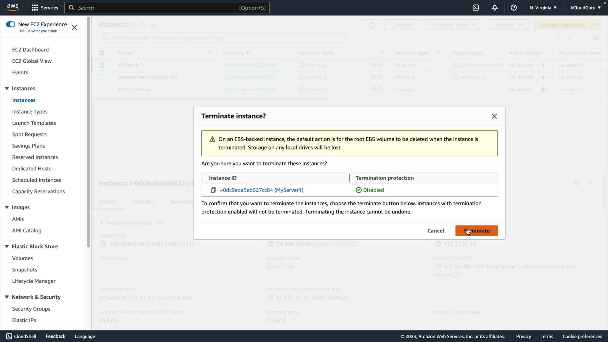Open Security Groups in the sidebar
This screenshot has width=608, height=342.
tap(31, 309)
